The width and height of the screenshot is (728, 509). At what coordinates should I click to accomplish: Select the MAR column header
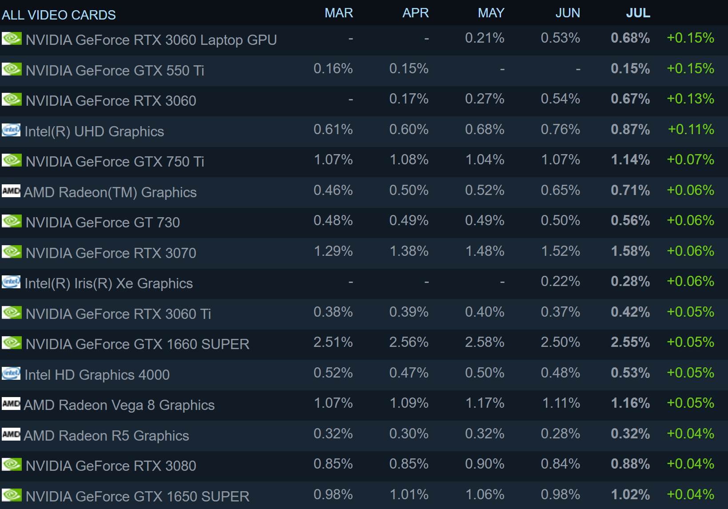click(x=338, y=13)
